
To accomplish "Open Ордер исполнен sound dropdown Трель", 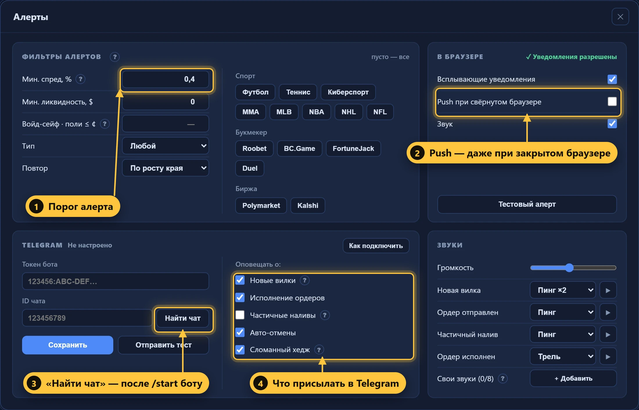I will [x=563, y=356].
